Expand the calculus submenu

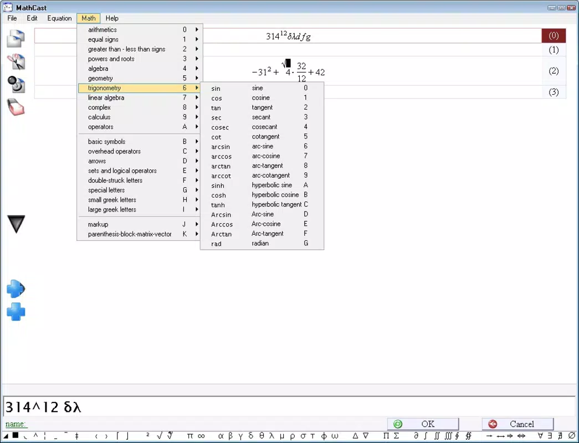[x=139, y=117]
